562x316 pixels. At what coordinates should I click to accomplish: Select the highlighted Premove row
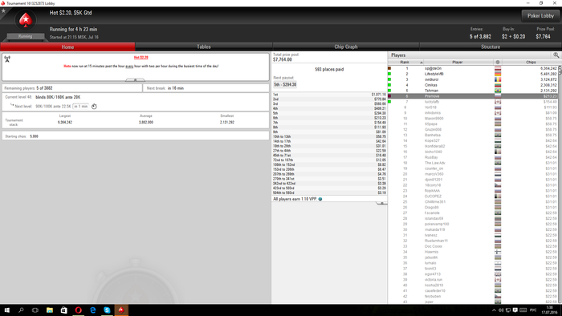[x=473, y=96]
